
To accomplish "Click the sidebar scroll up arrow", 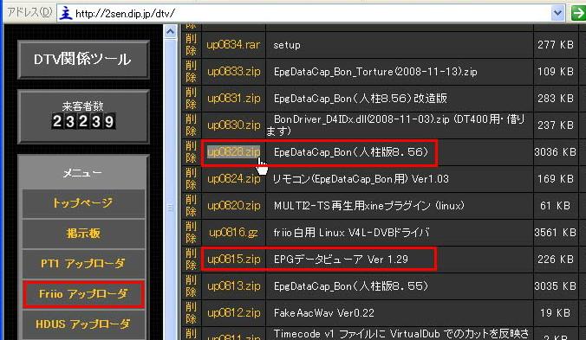I will [x=171, y=32].
